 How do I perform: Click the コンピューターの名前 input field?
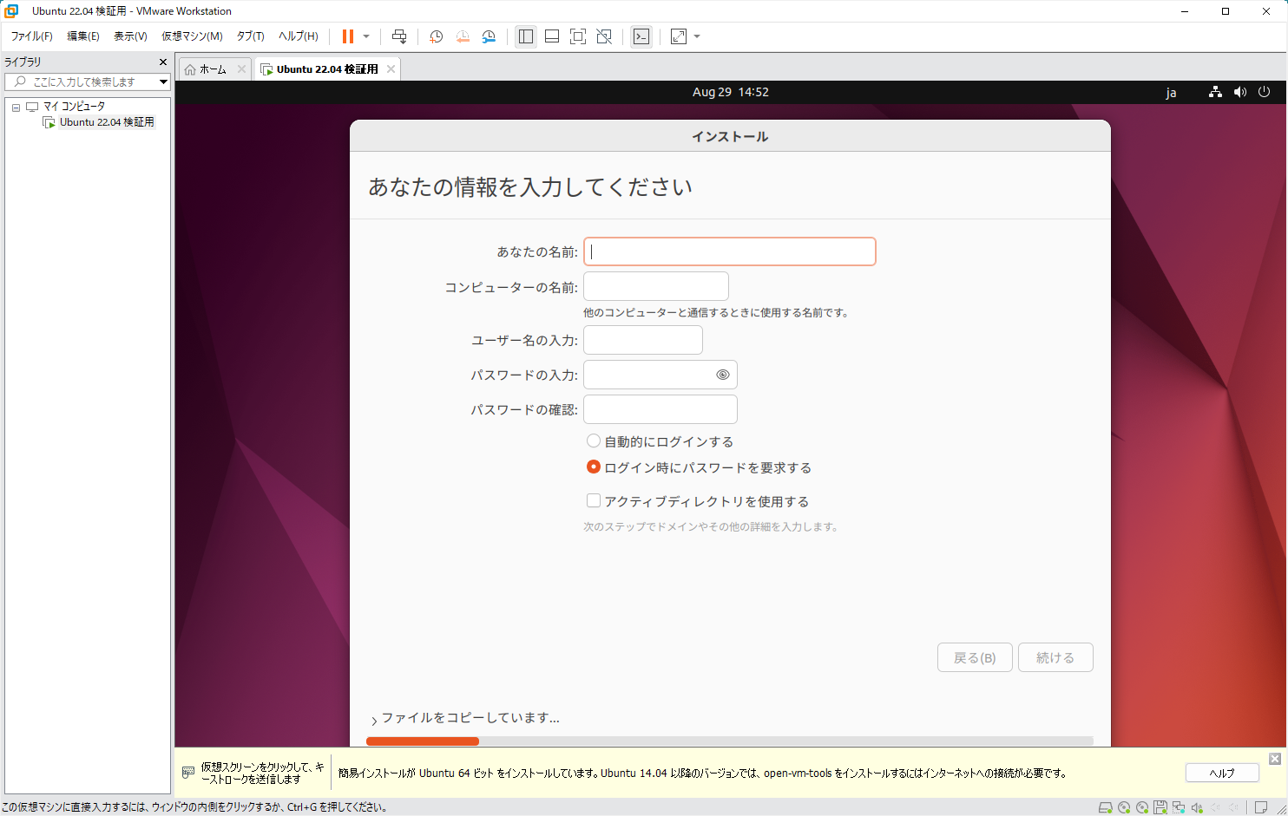[x=656, y=286]
